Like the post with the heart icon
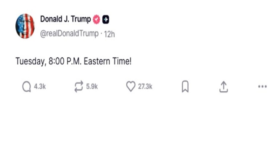Image resolution: width=278 pixels, height=159 pixels. tap(130, 87)
